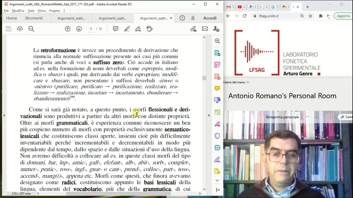Open Chrome extensions puzzle icon
Screen dimensions: 353x198
tap(320, 16)
